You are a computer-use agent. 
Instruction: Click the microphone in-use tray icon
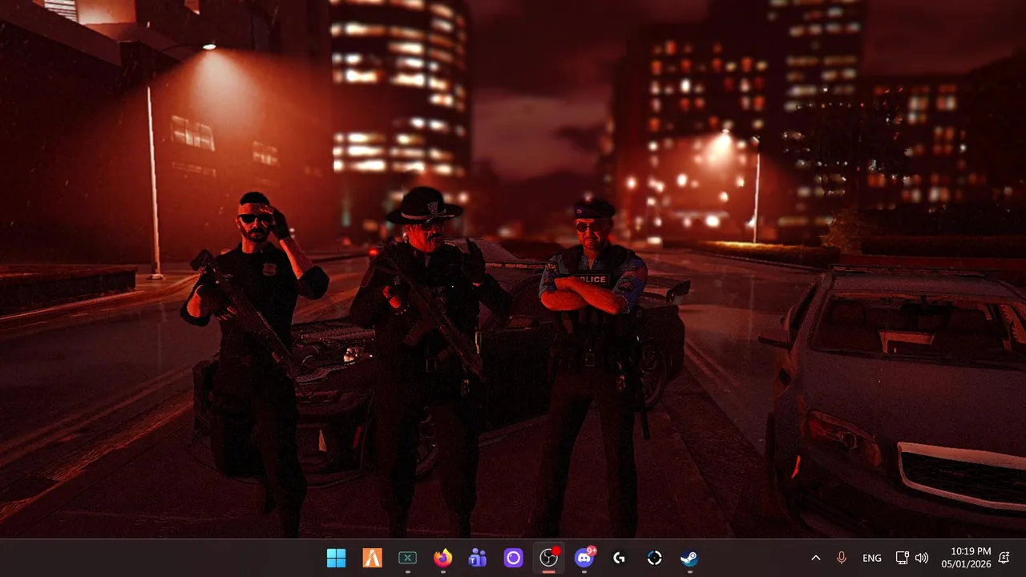point(842,558)
